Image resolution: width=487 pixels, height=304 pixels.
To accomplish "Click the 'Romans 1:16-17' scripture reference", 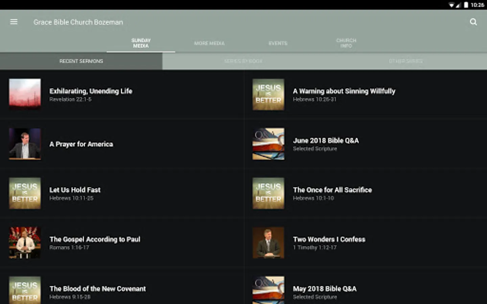I will tap(69, 248).
